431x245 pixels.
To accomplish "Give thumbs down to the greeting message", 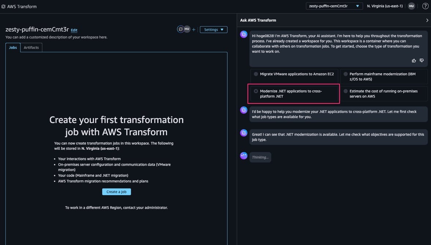I will (x=421, y=61).
